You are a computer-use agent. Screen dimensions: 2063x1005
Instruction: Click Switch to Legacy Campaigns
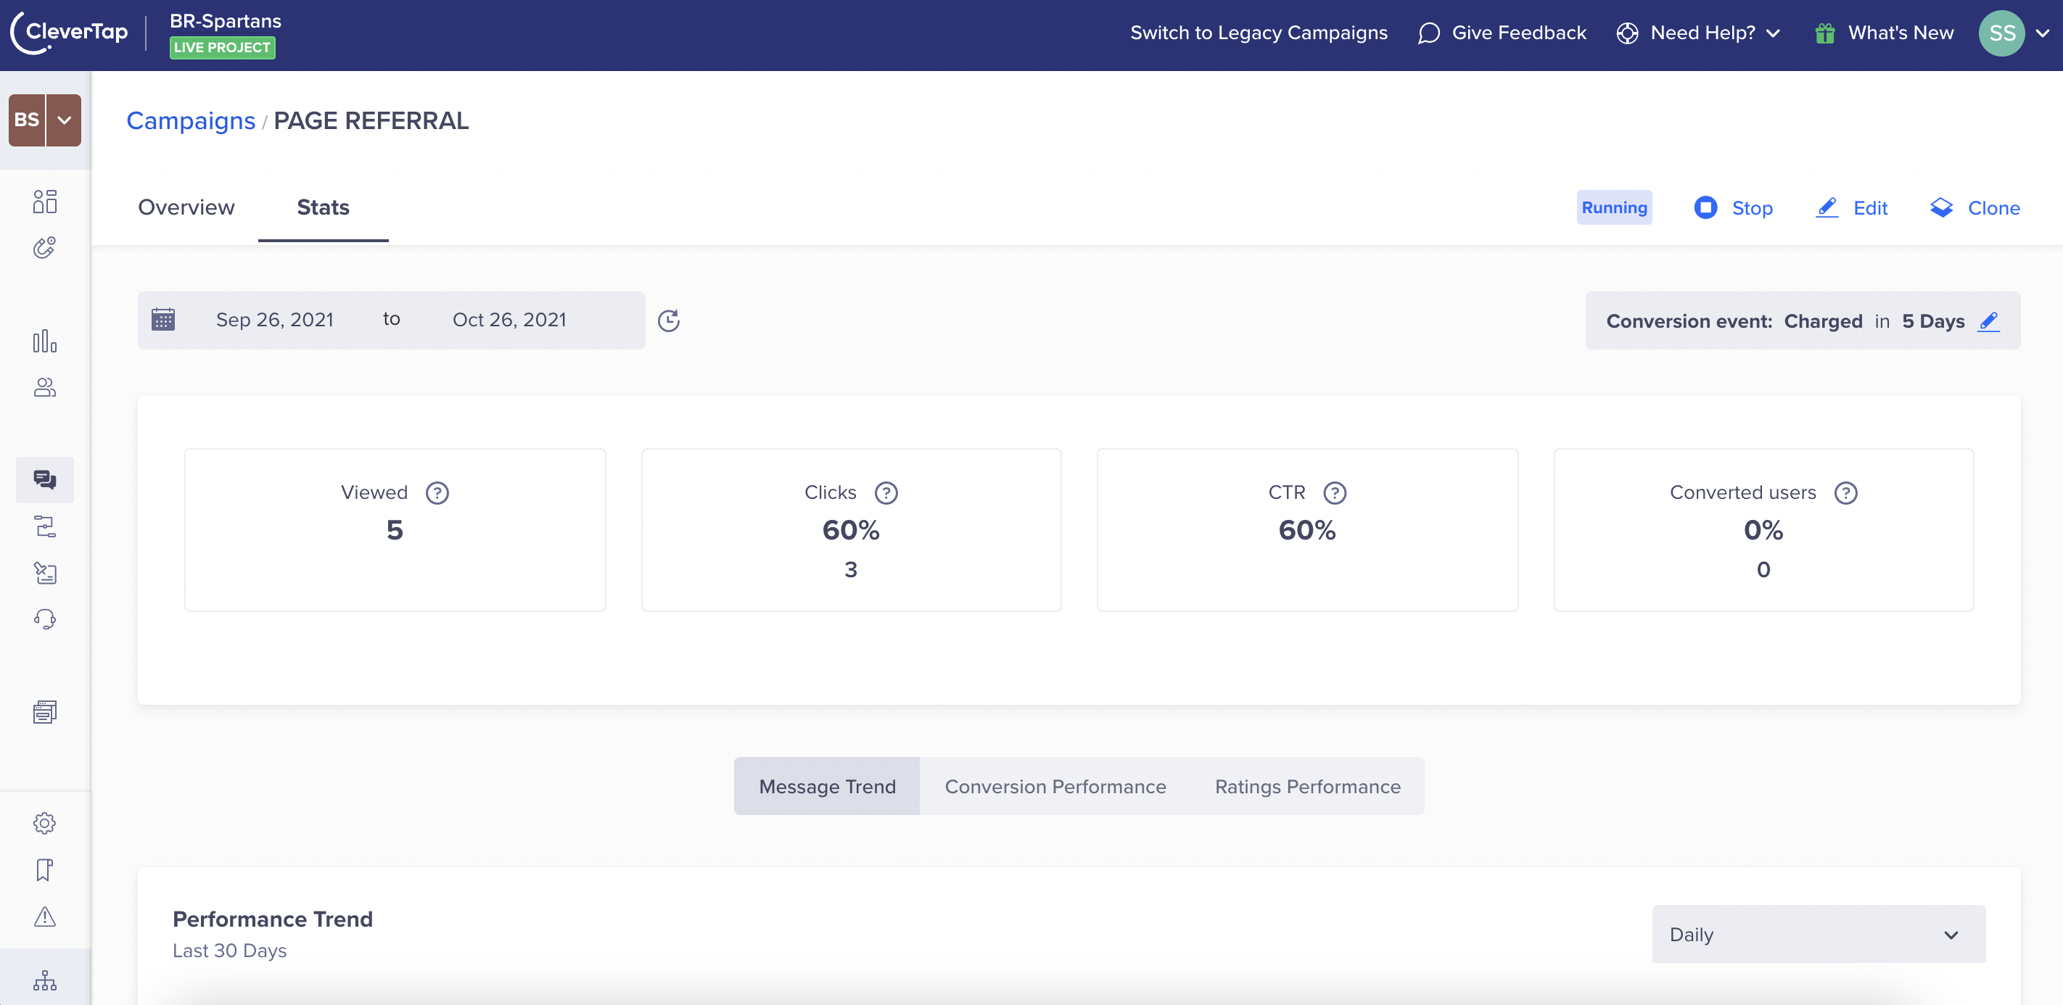[x=1259, y=33]
